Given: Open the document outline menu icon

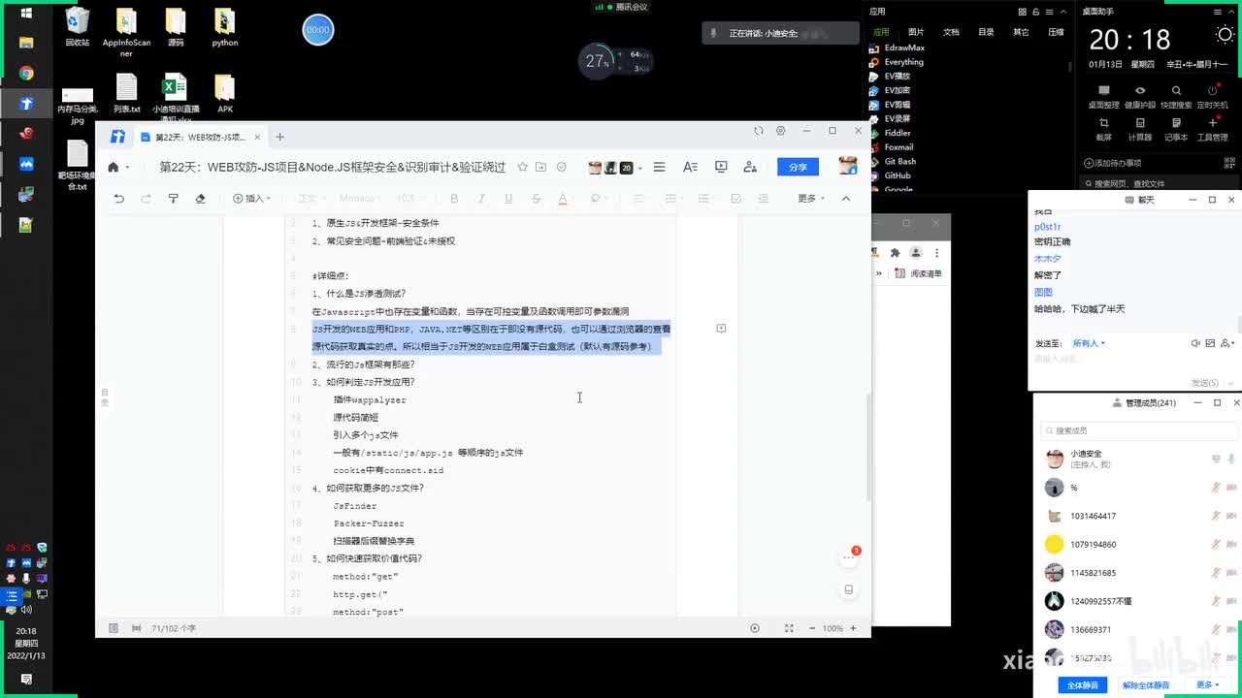Looking at the screenshot, I should [x=659, y=167].
